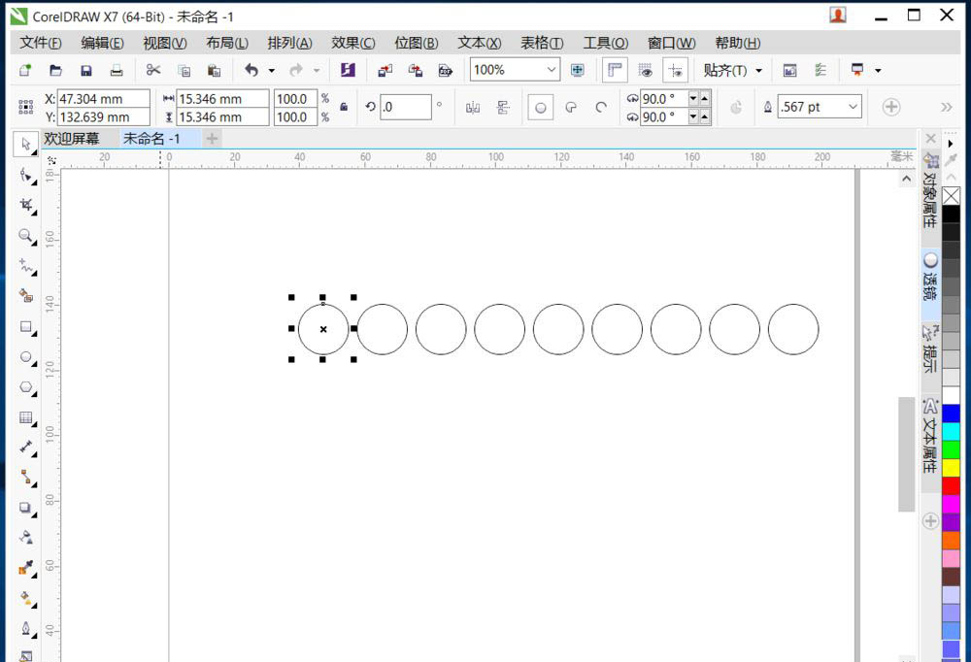971x662 pixels.
Task: Expand the outline width .567 pt dropdown
Action: 853,107
